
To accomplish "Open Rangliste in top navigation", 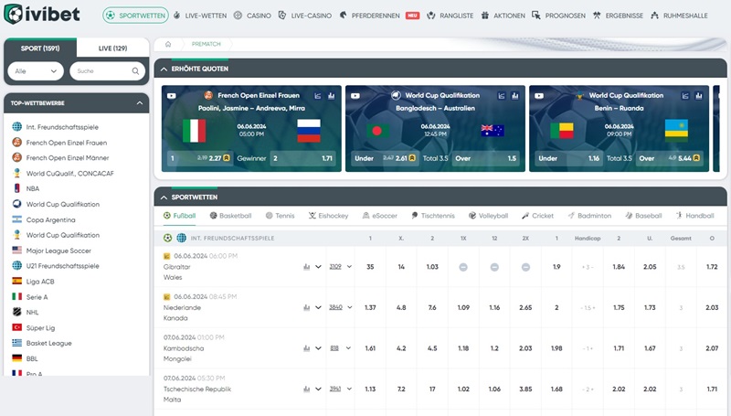I will tap(450, 16).
